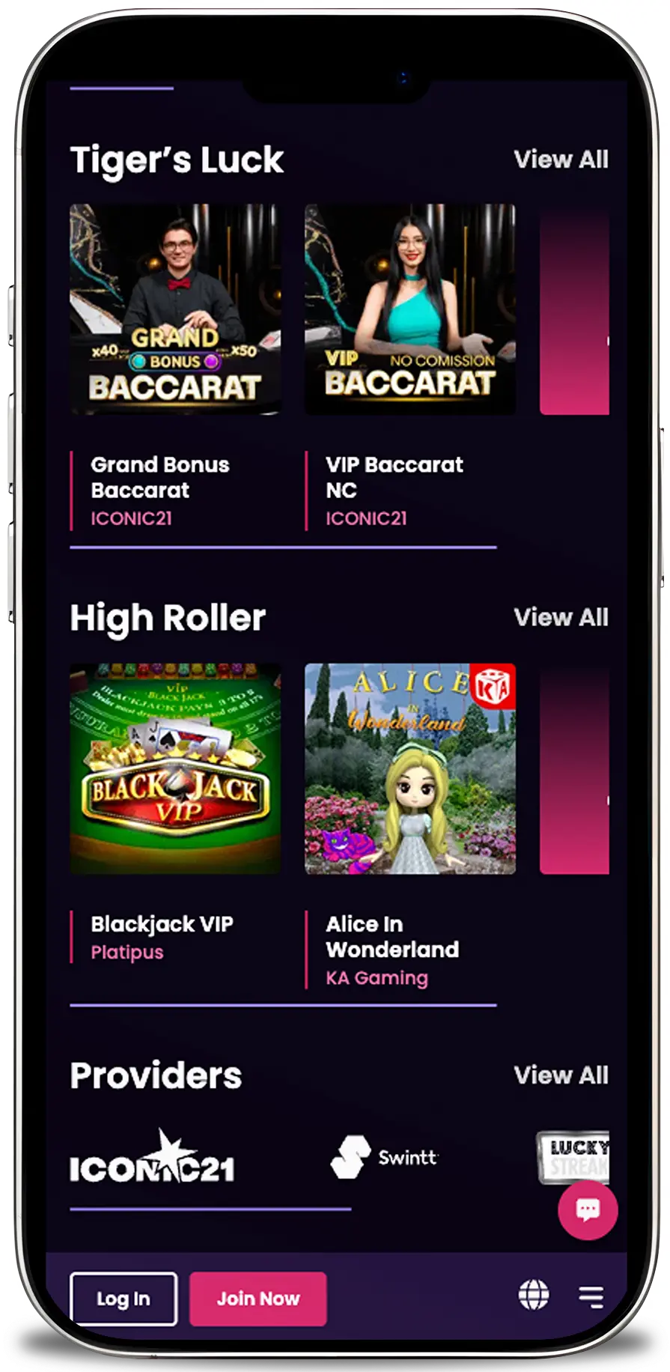
Task: Click the Alice In Wonderland title text
Action: [x=392, y=937]
